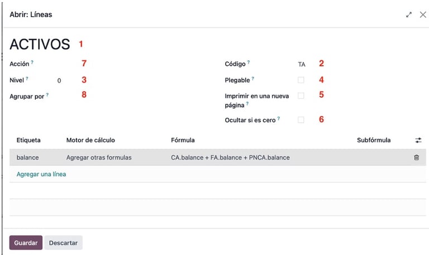Discard changes with Descartar button

[x=63, y=243]
